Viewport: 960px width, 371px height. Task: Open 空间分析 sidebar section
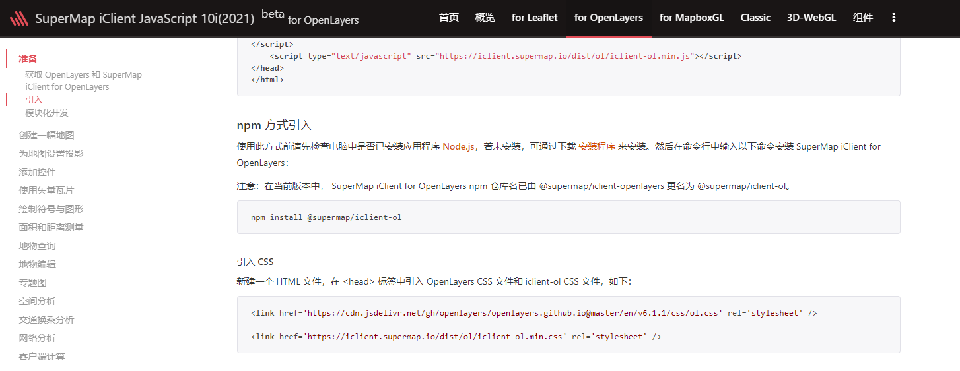[38, 301]
